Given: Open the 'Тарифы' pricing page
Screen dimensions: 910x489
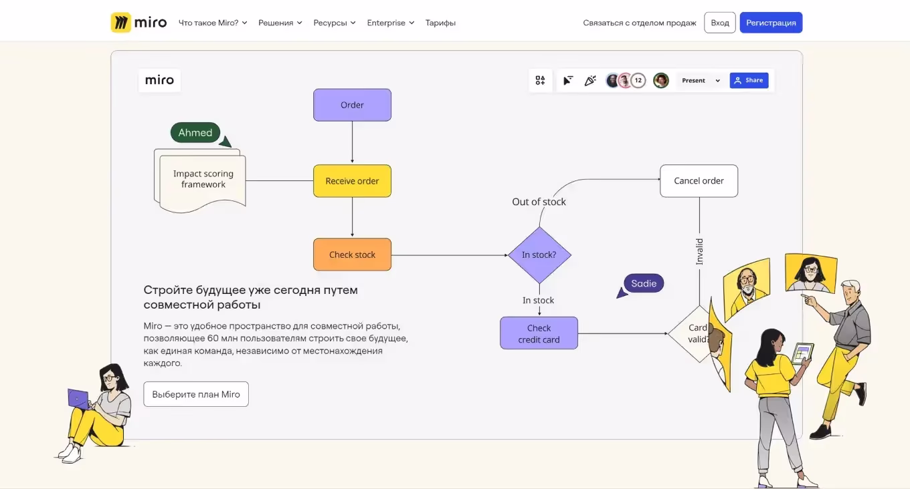Looking at the screenshot, I should pos(440,23).
